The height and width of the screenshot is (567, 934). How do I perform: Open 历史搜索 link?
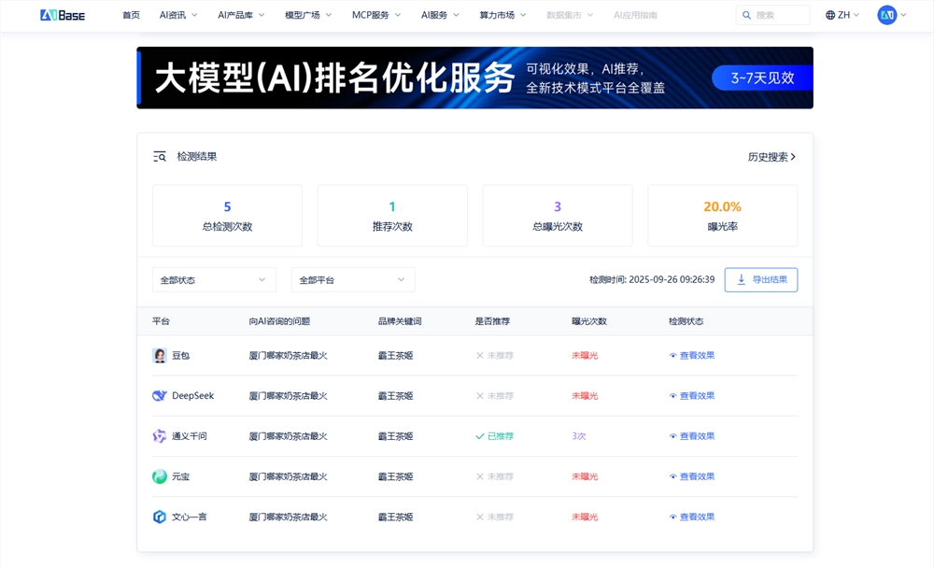[x=772, y=157]
